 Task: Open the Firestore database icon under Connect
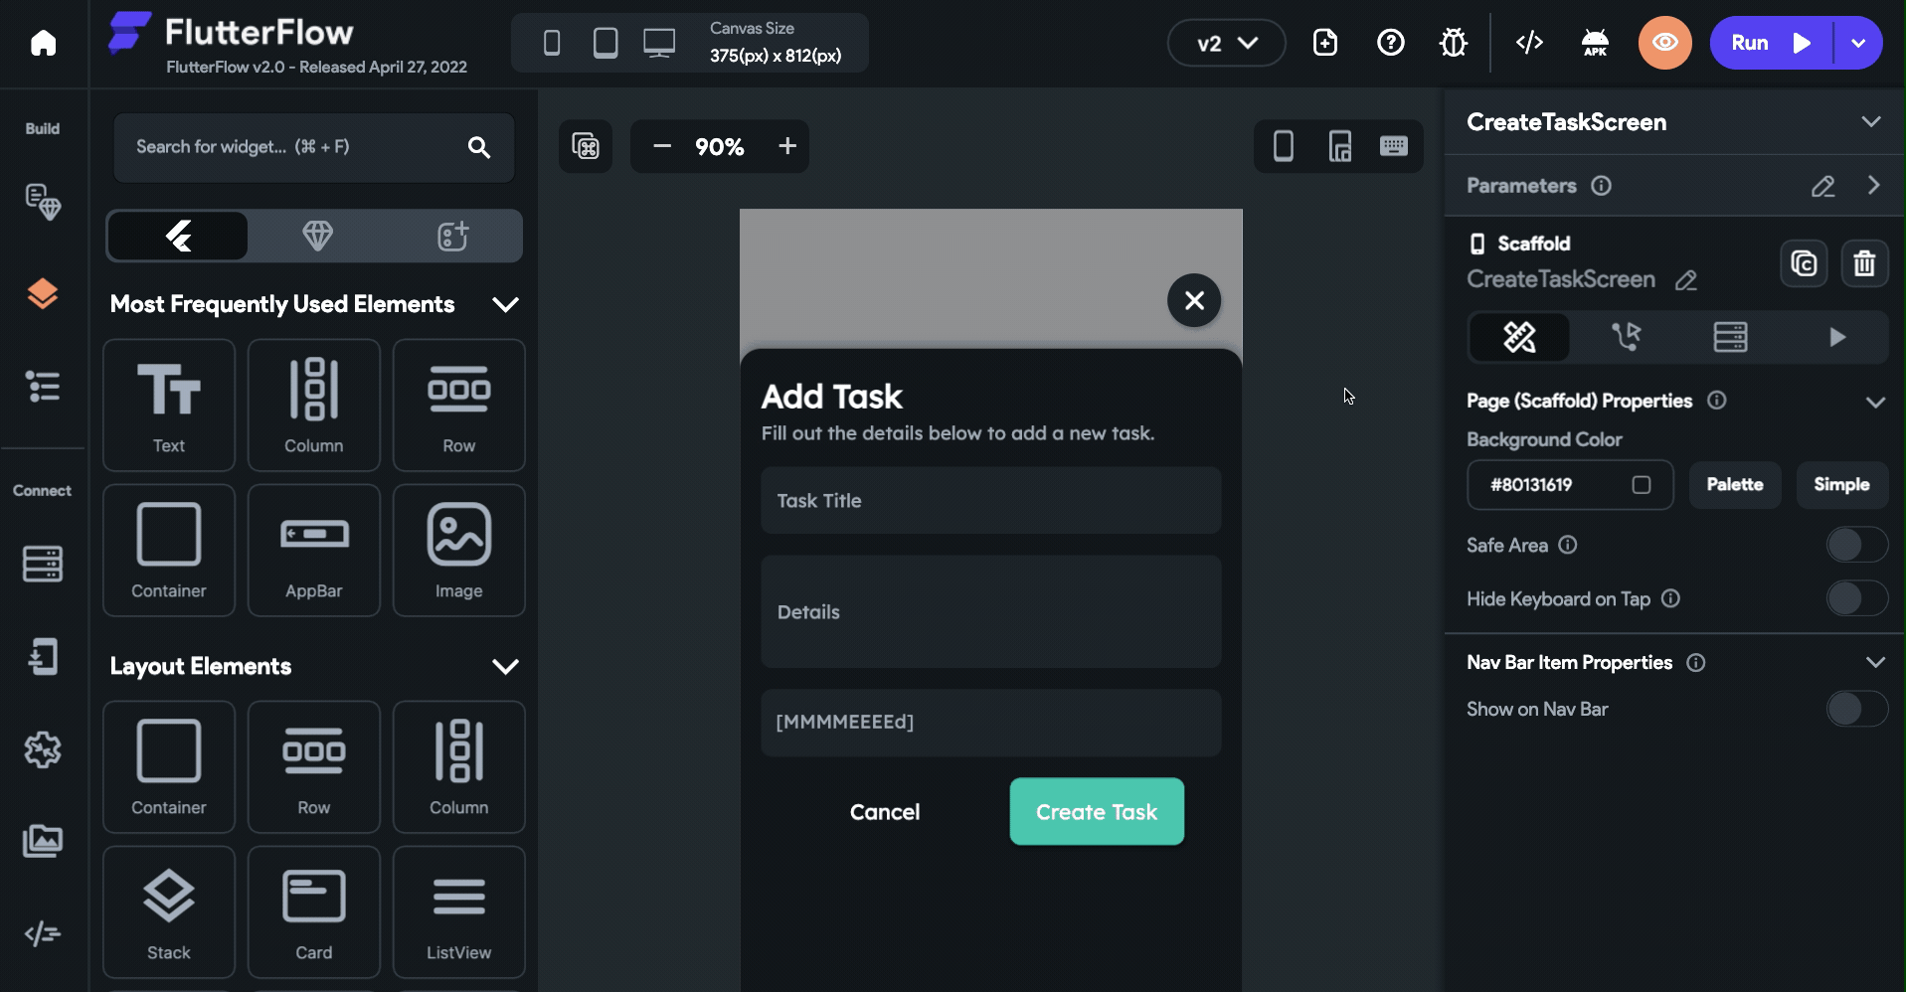click(x=43, y=564)
